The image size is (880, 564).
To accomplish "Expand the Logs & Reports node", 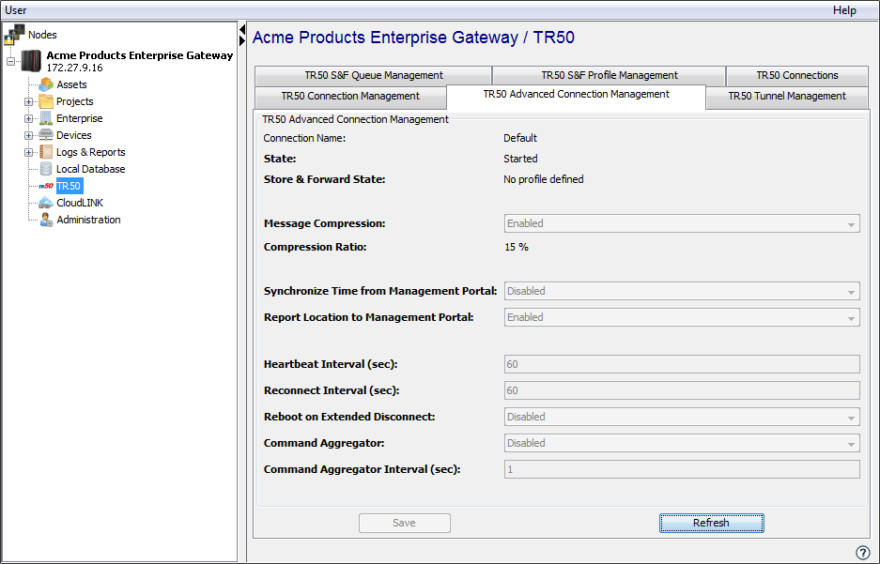I will click(28, 152).
